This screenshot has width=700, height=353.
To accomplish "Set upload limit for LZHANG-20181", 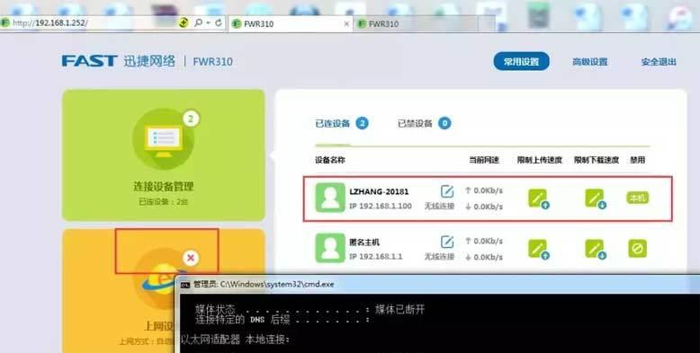I will coord(538,199).
